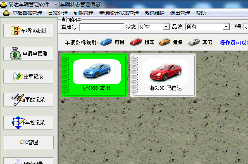
Task: Open the 日常处理 menu
Action: [58, 13]
